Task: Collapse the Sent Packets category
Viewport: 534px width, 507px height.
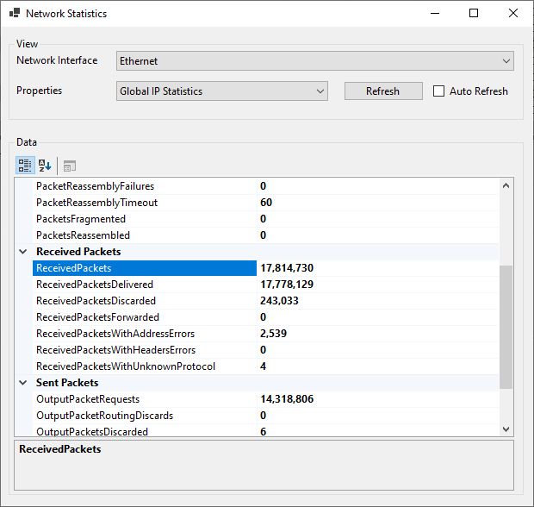Action: pos(23,383)
